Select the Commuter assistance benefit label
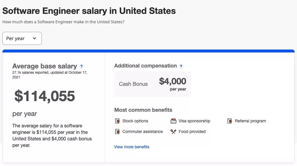 (x=142, y=132)
